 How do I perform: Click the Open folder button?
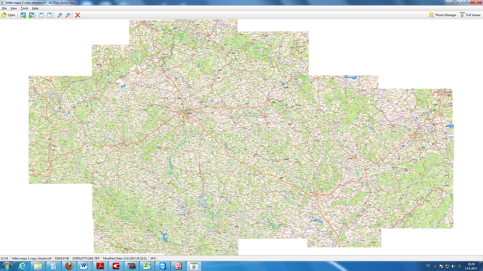pyautogui.click(x=8, y=15)
